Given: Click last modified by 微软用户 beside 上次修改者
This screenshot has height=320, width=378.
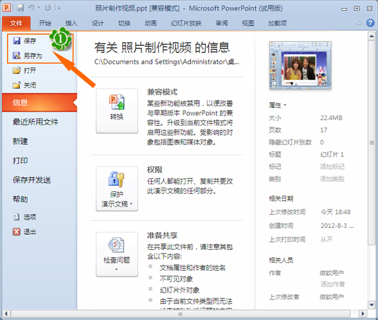Looking at the screenshot, I should point(332,297).
